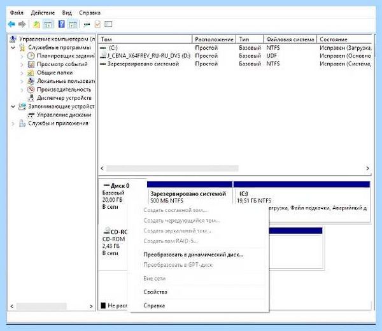Click the Просмотр событий log icon
This screenshot has height=331, width=382.
(x=31, y=64)
